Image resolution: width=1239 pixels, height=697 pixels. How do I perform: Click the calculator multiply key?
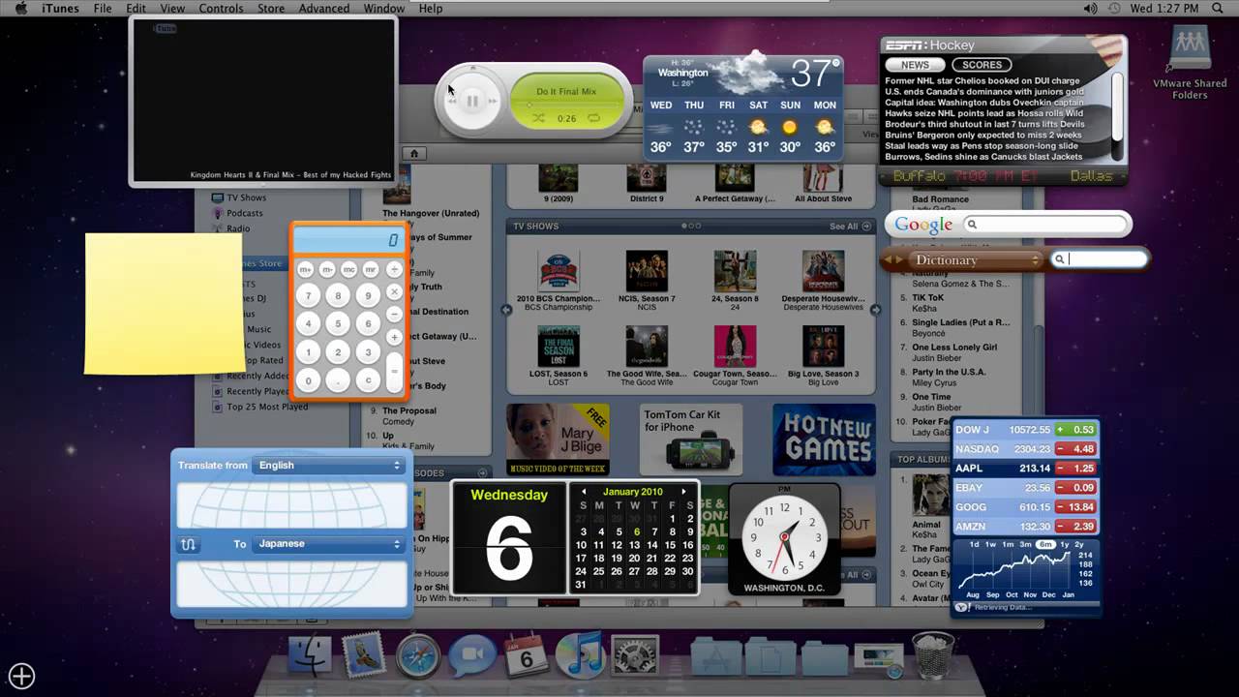click(x=394, y=291)
